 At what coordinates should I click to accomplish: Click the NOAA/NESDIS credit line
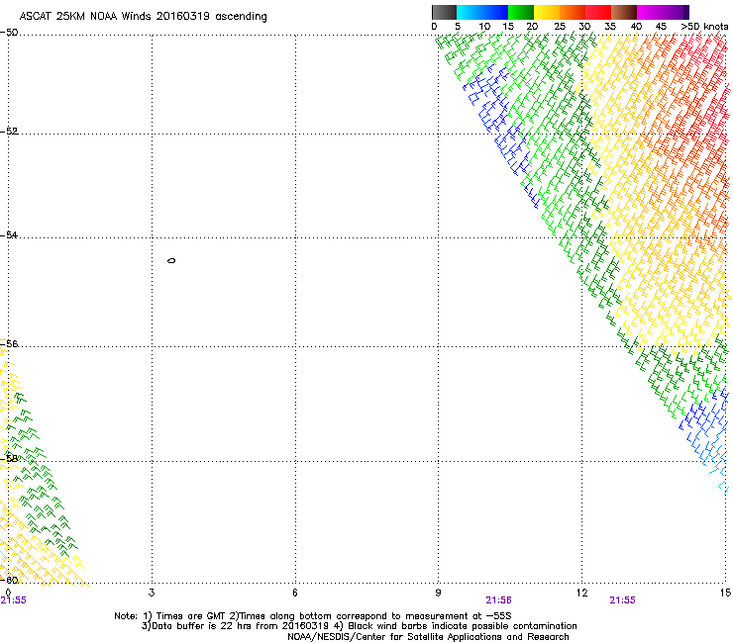pos(428,637)
